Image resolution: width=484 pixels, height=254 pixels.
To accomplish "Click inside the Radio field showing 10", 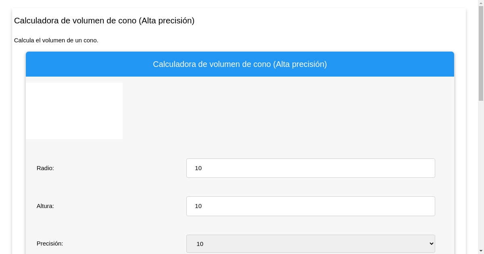I will point(311,168).
